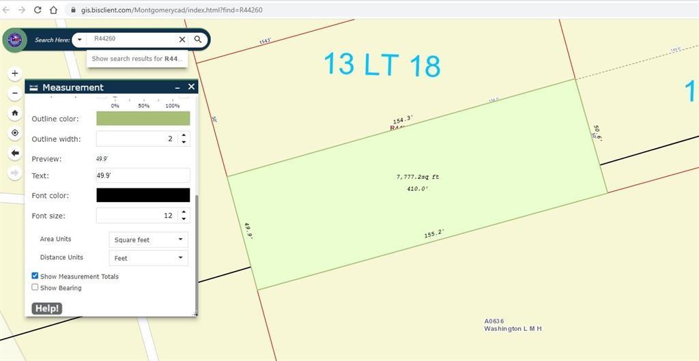Screen dimensions: 699x361
Task: Click the panel resize grip corner
Action: 195,314
